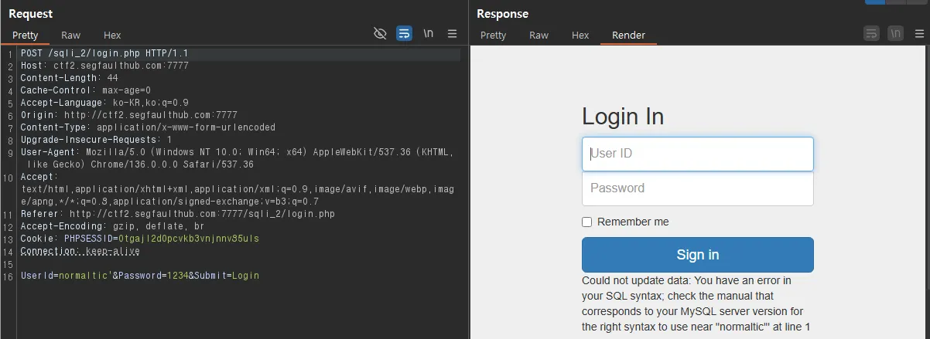The height and width of the screenshot is (339, 930).
Task: Check the Remember me checkbox
Action: (586, 222)
